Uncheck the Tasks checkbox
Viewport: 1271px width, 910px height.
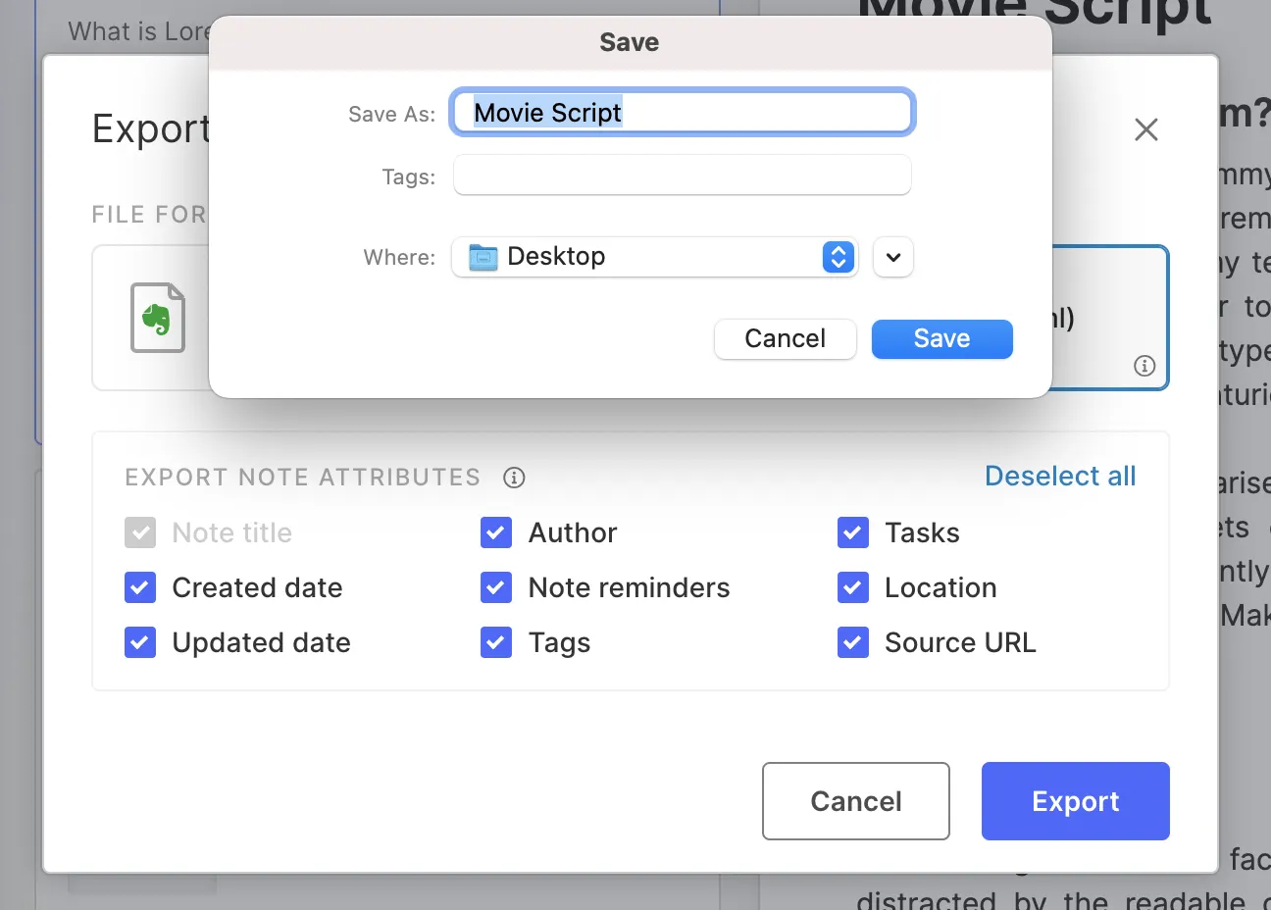(853, 532)
